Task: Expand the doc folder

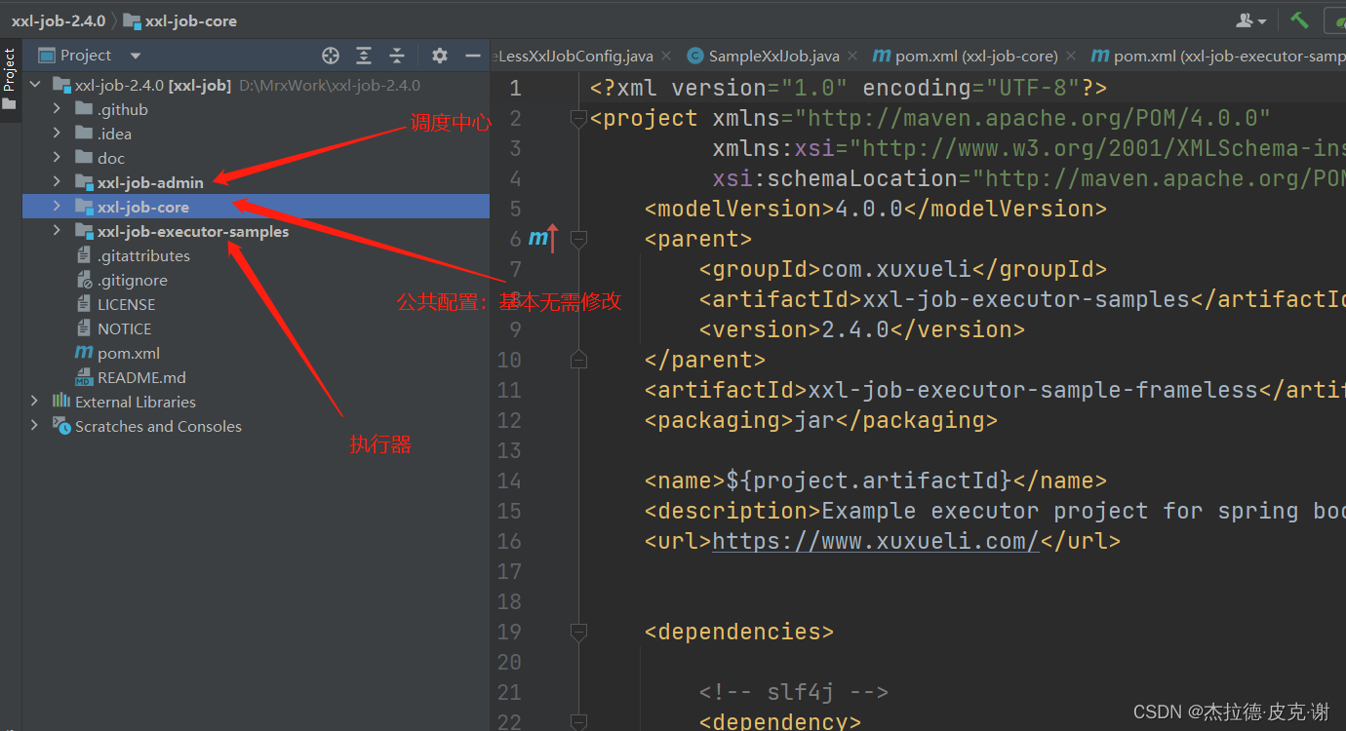Action: point(57,158)
